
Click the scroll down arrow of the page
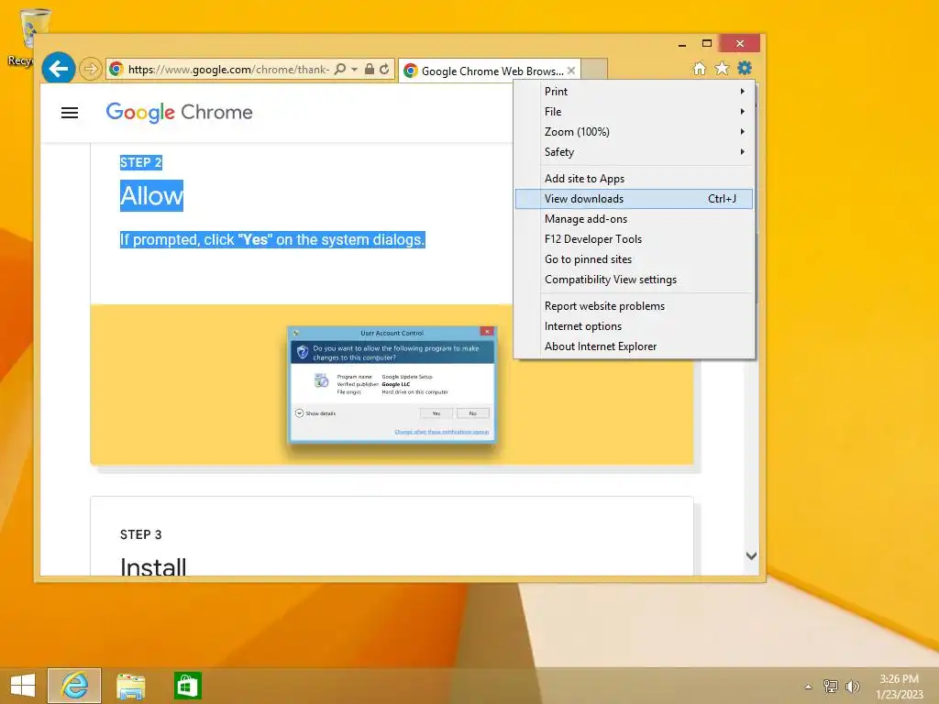pyautogui.click(x=751, y=555)
